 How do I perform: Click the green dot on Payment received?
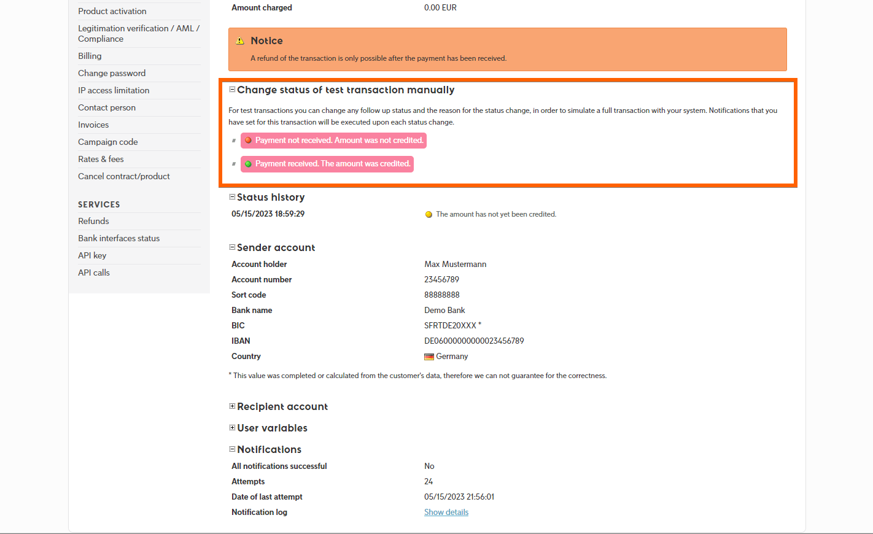point(249,164)
